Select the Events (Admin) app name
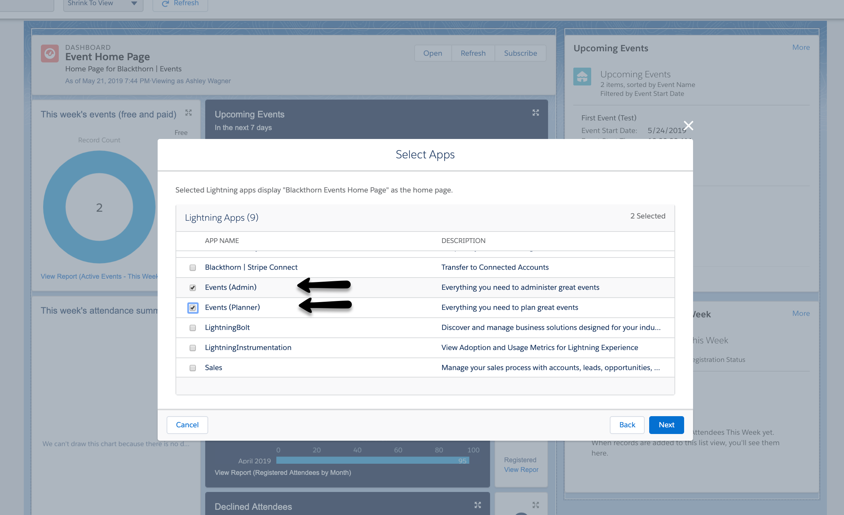The image size is (844, 515). click(231, 287)
